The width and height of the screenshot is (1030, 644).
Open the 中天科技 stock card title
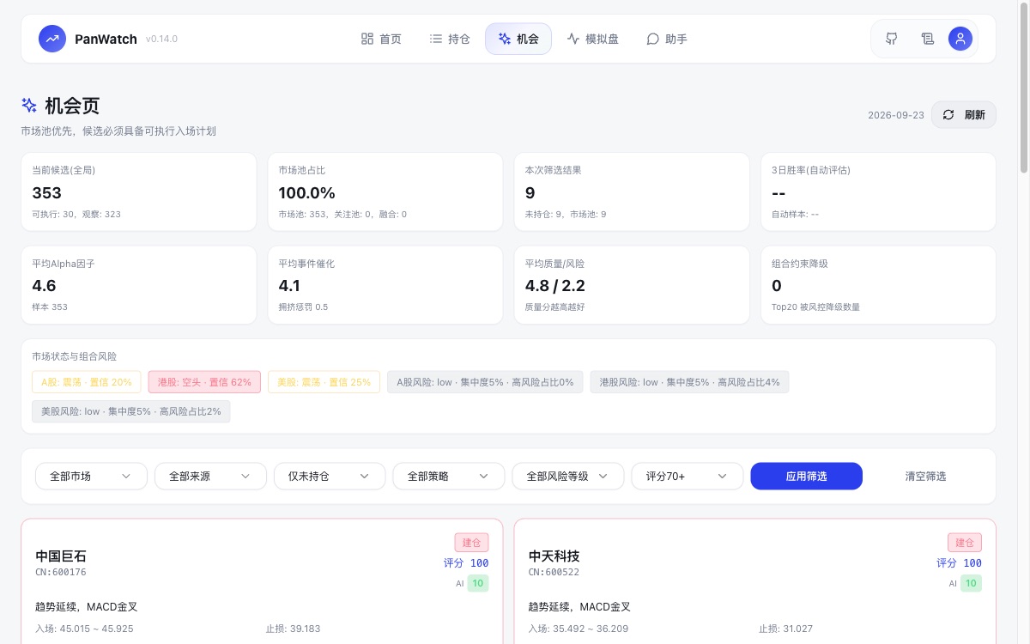(554, 556)
